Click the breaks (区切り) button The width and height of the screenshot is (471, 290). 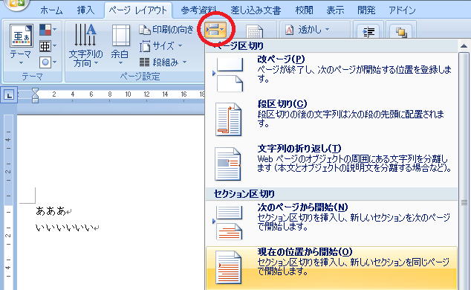coord(215,30)
